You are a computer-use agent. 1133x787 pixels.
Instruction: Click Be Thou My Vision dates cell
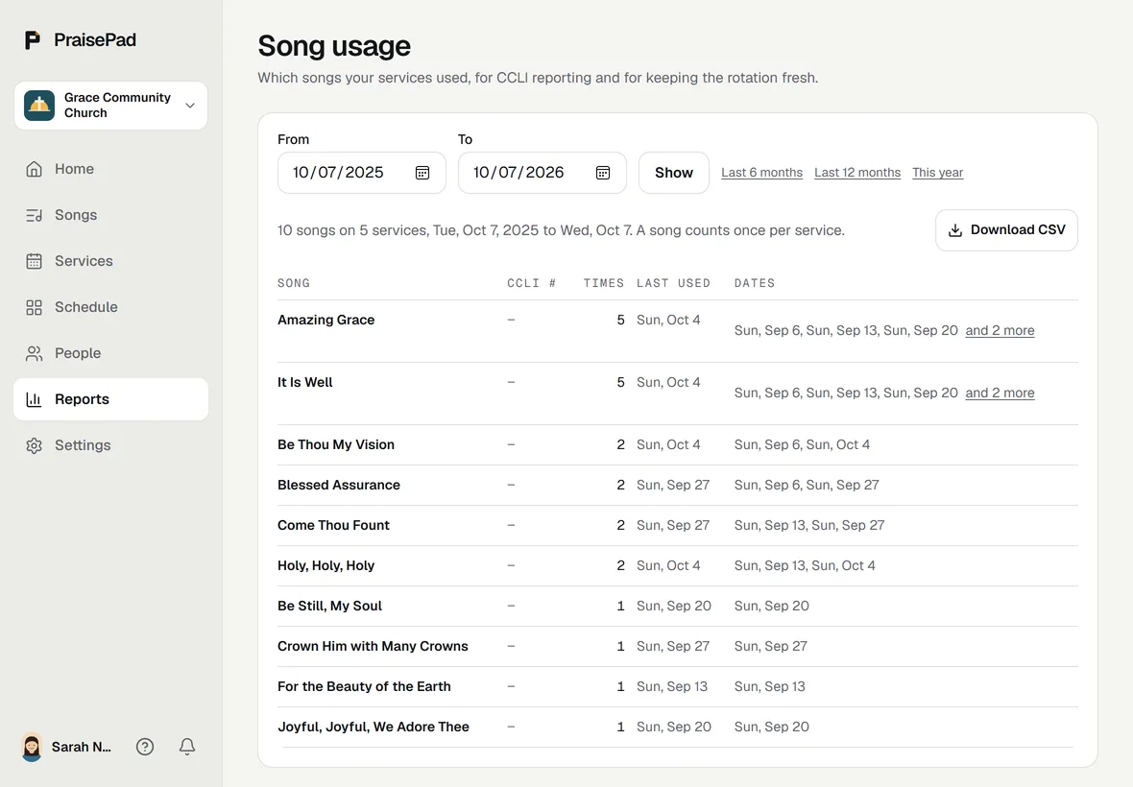click(802, 444)
